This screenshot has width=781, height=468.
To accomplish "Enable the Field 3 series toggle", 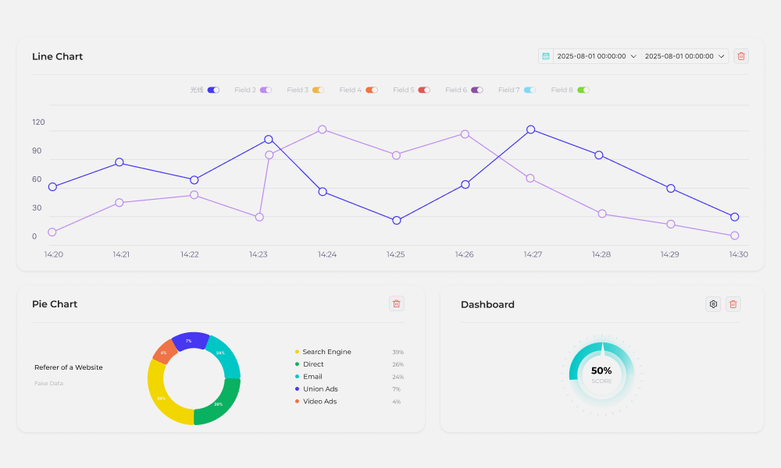I will (318, 90).
